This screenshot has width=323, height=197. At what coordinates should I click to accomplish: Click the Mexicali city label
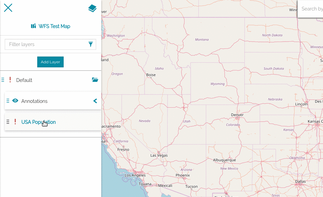pos(165,186)
